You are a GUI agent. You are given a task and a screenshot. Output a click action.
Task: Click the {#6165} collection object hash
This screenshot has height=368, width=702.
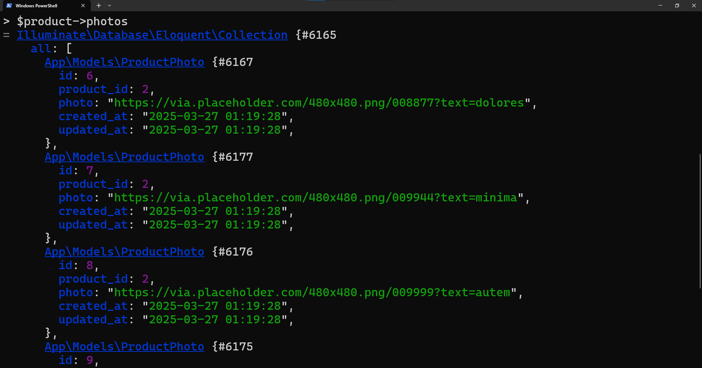coord(316,35)
